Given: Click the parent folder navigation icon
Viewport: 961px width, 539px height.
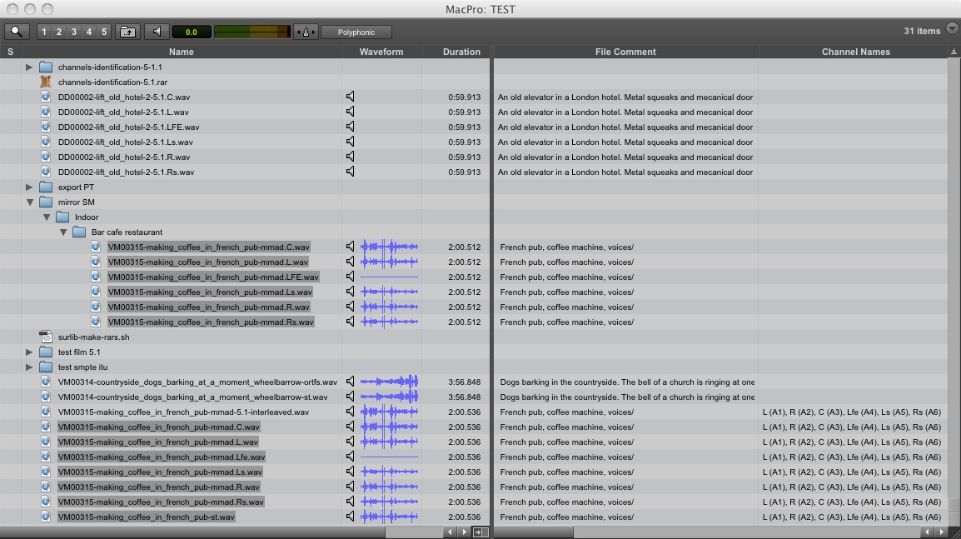Looking at the screenshot, I should coord(127,32).
